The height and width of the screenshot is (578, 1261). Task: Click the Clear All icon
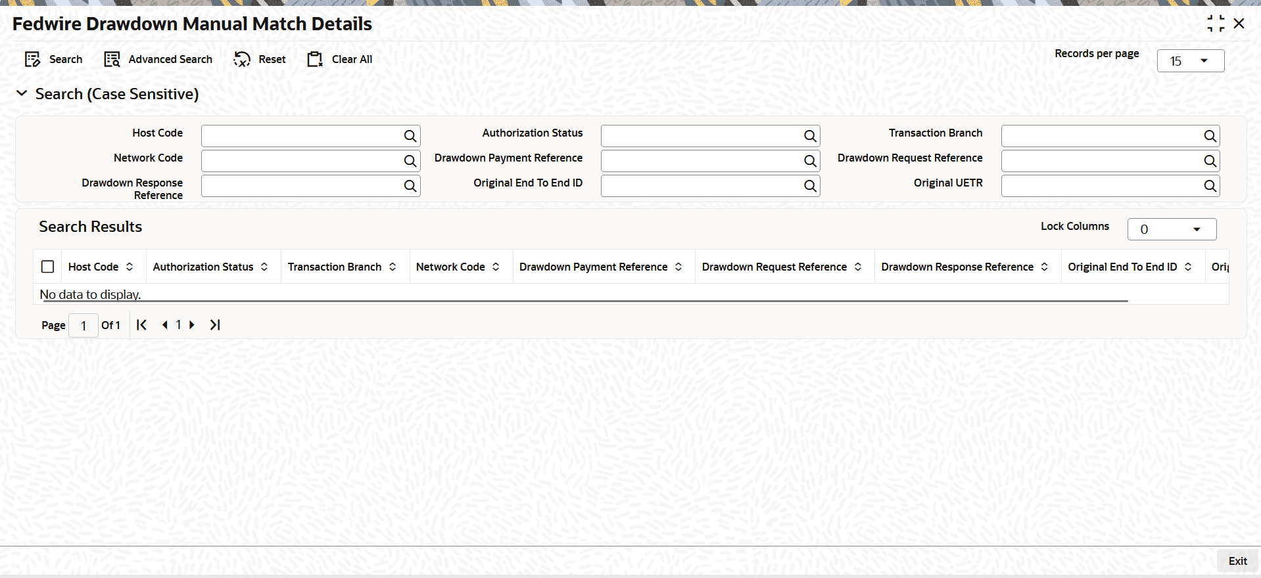(315, 60)
